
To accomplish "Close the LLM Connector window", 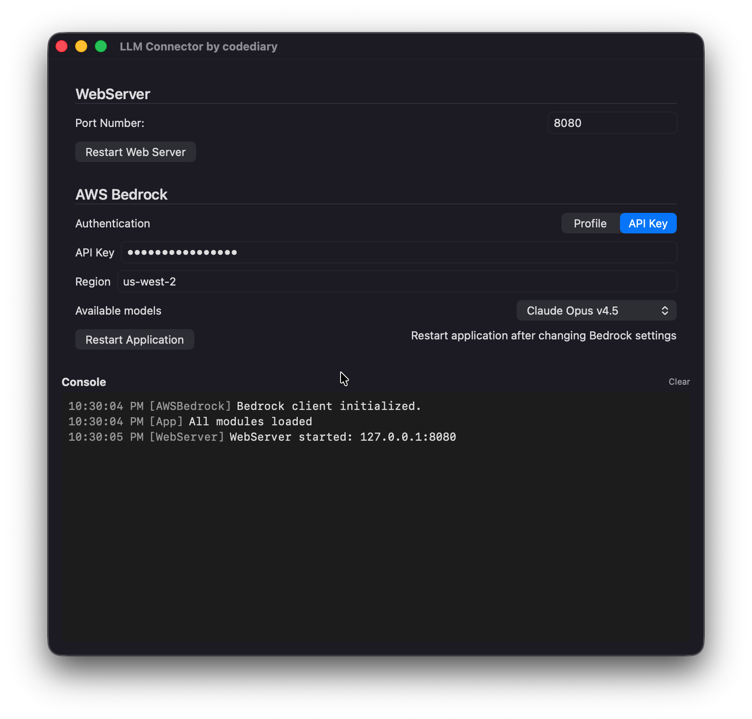I will 62,46.
